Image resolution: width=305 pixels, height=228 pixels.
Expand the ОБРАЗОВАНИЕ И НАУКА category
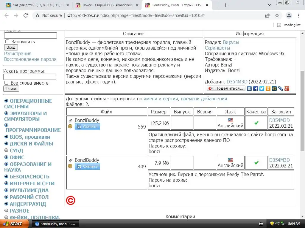click(6, 164)
